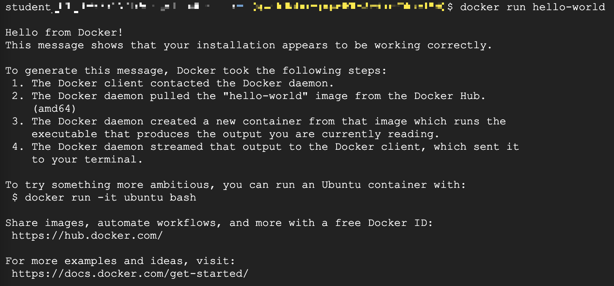Click step 4 'streamed that output' line

click(x=265, y=147)
